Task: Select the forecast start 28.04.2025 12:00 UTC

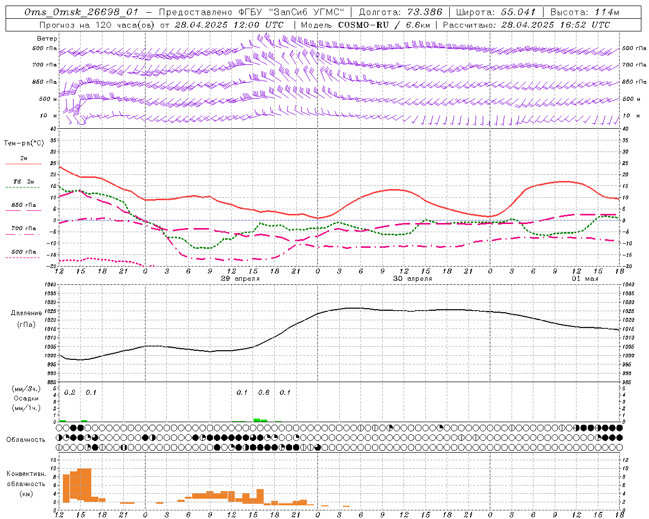Action: pyautogui.click(x=229, y=25)
